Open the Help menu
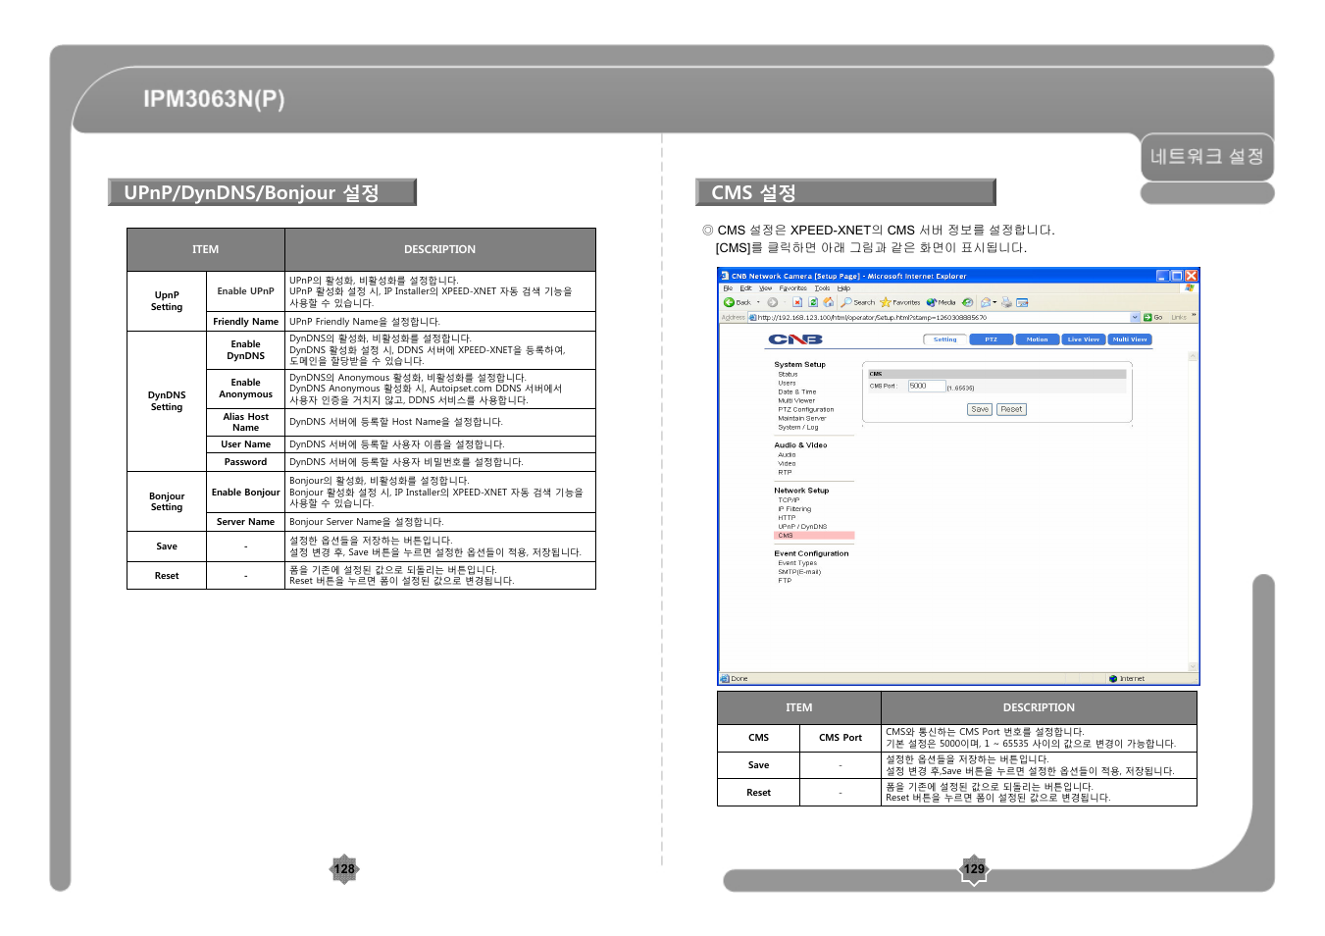 [843, 287]
